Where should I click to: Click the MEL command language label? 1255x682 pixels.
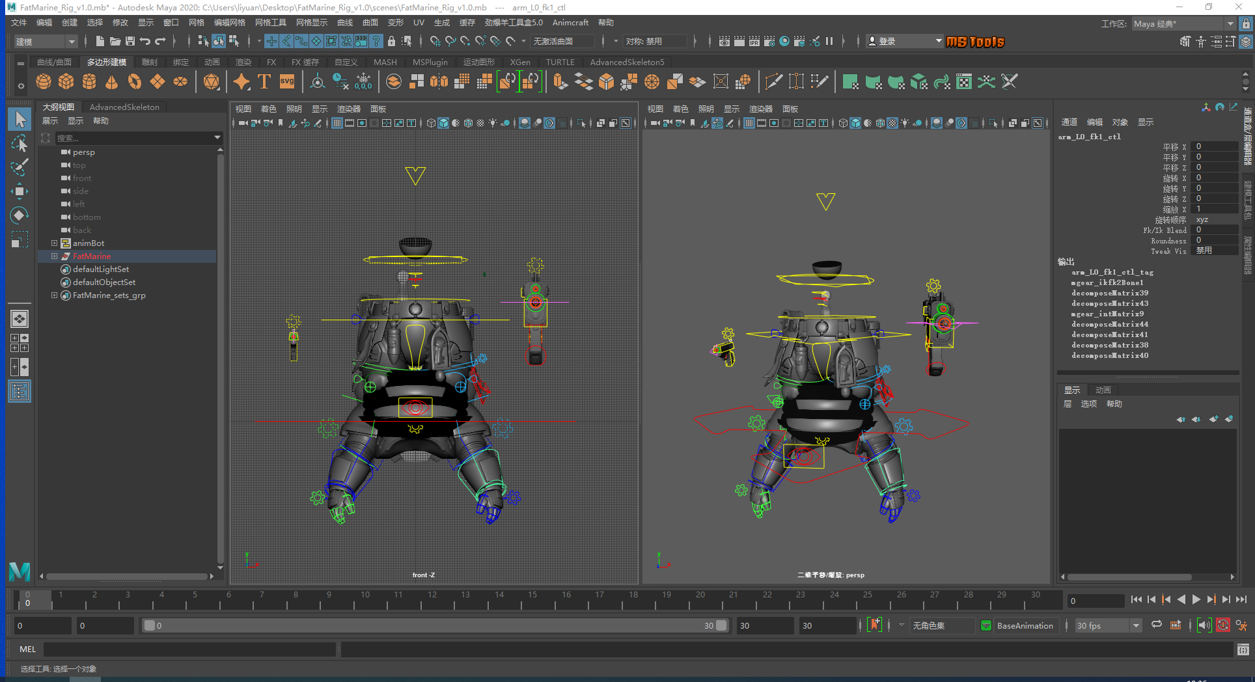[x=27, y=649]
